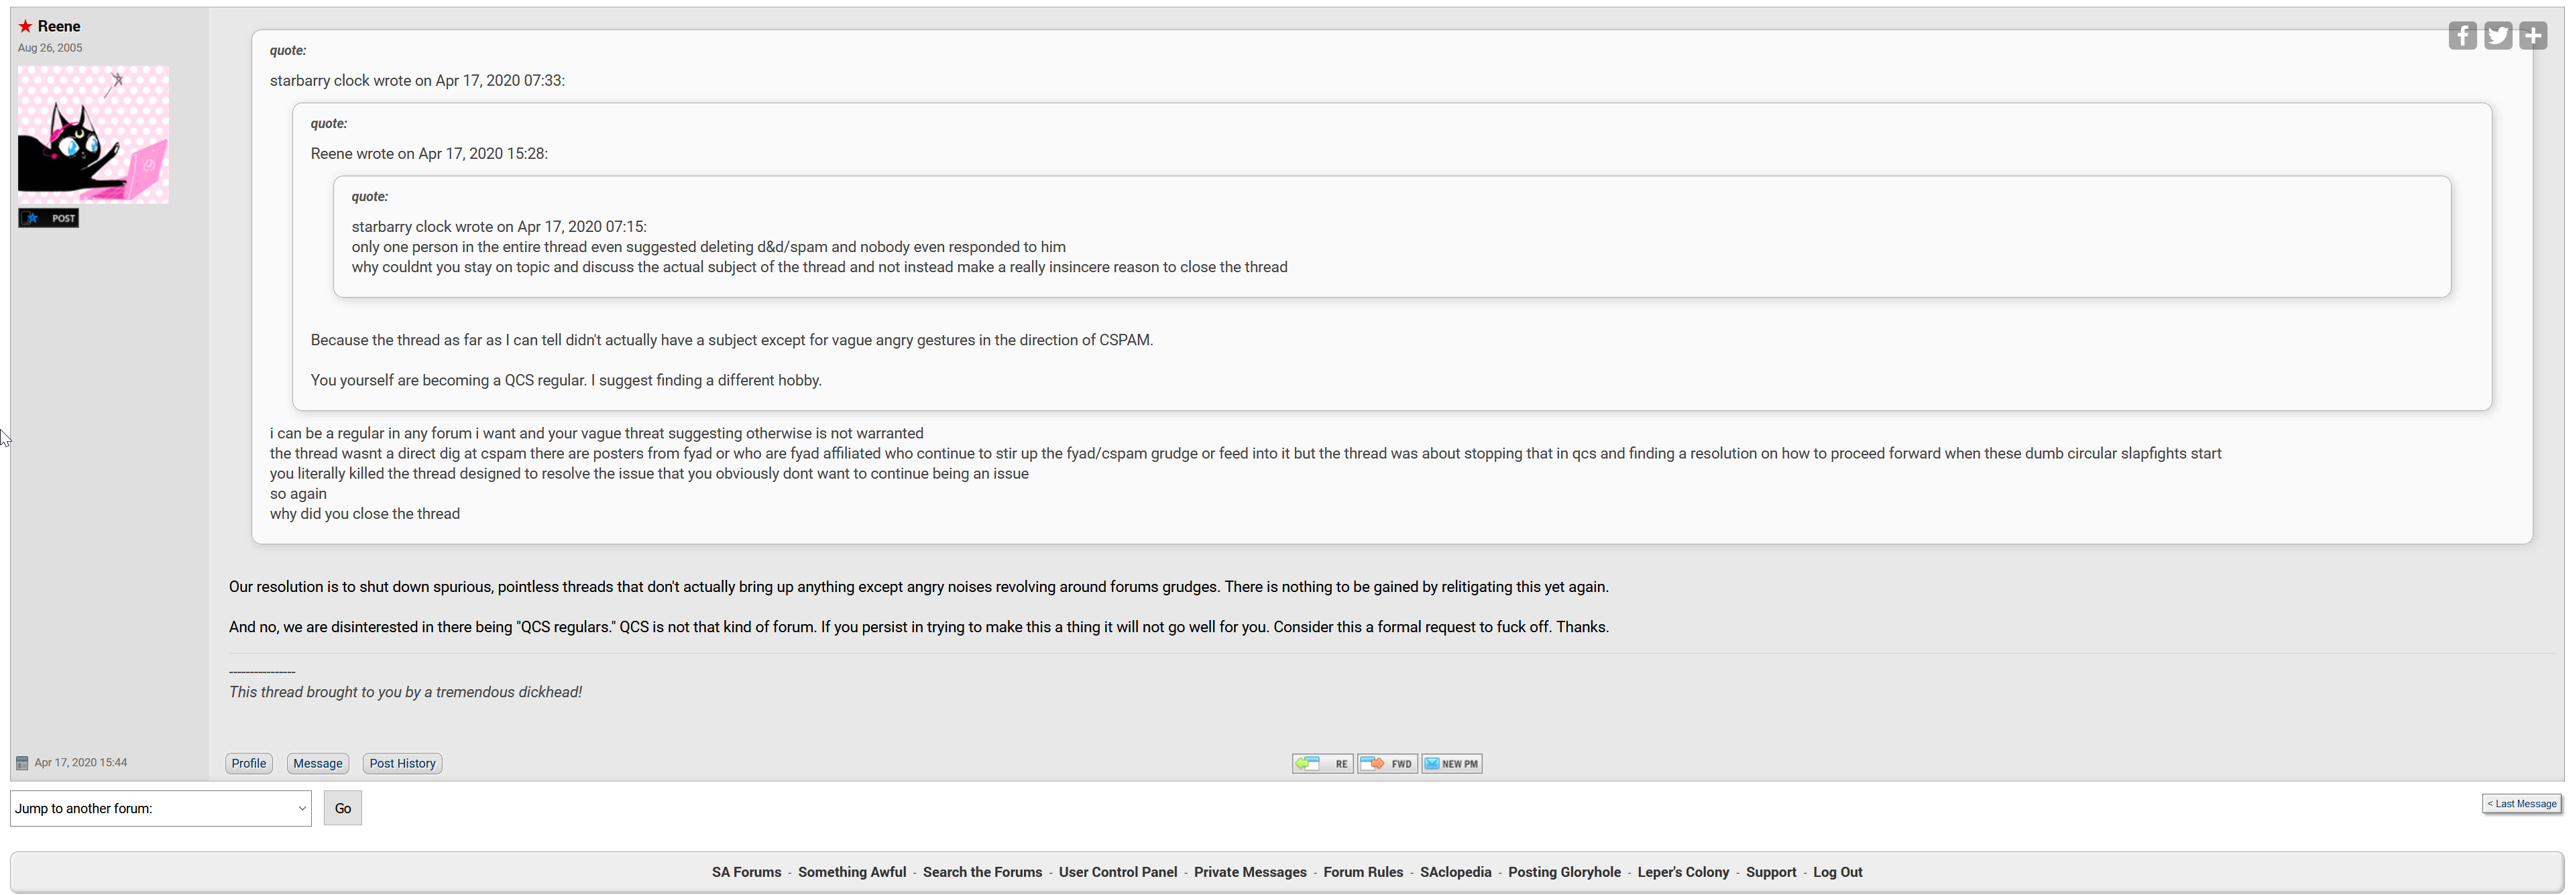Screen dimensions: 2575x895
Task: Click the username Reene
Action: (59, 27)
